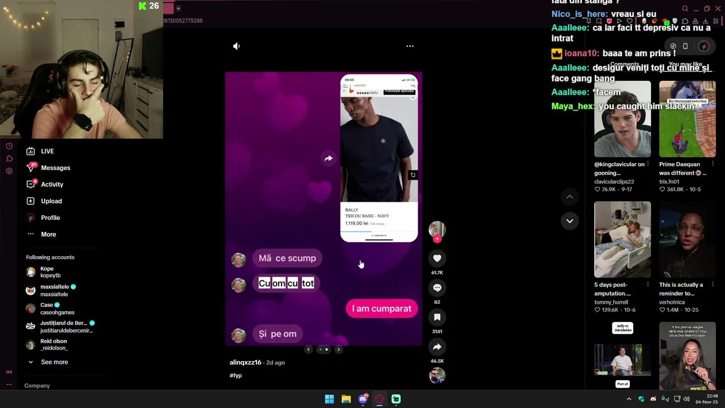Open options for Prime Daequan video
Image resolution: width=725 pixels, height=408 pixels.
pos(713,164)
